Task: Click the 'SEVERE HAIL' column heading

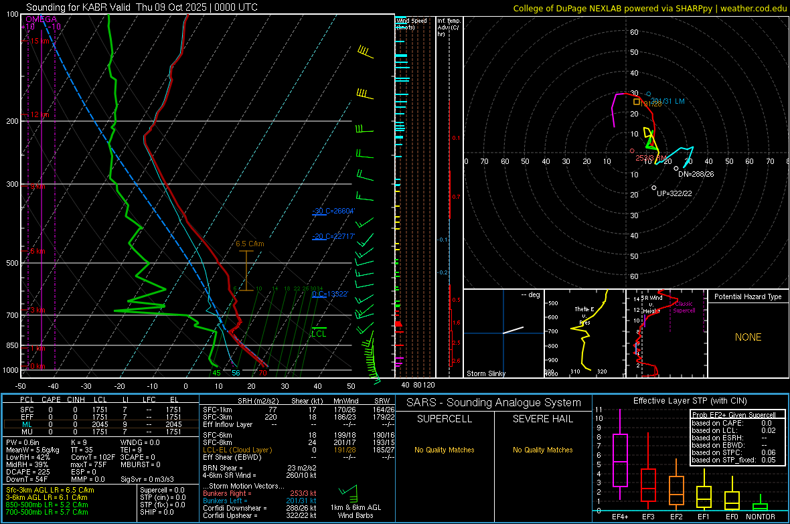Action: 542,419
